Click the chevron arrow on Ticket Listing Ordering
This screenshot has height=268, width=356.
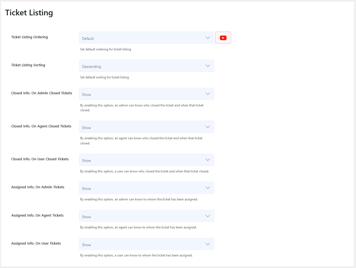207,38
